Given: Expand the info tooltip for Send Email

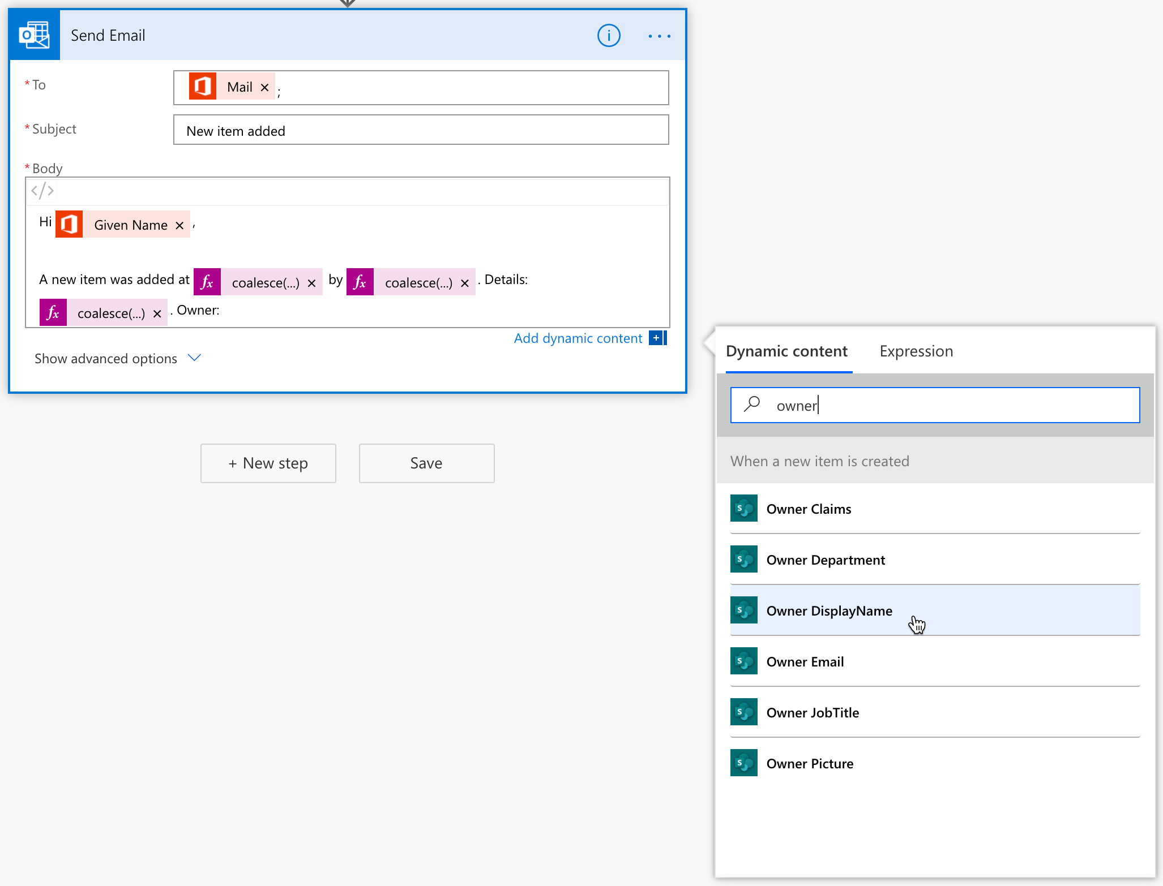Looking at the screenshot, I should (609, 36).
